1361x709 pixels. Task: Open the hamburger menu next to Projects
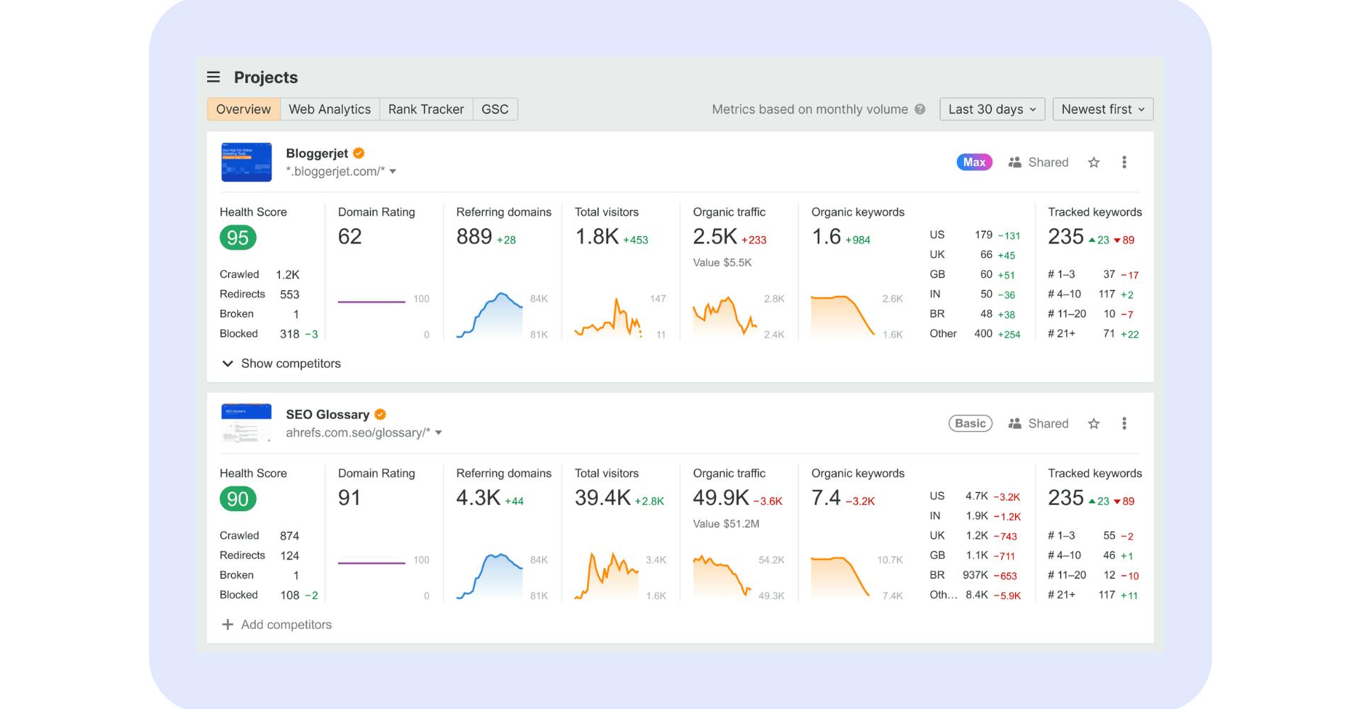point(213,77)
